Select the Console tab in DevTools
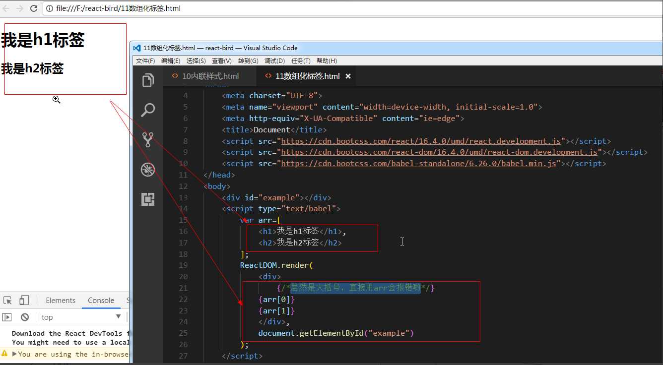 point(101,301)
